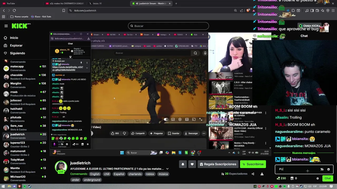Open YouTube player settings gear

coord(180,119)
